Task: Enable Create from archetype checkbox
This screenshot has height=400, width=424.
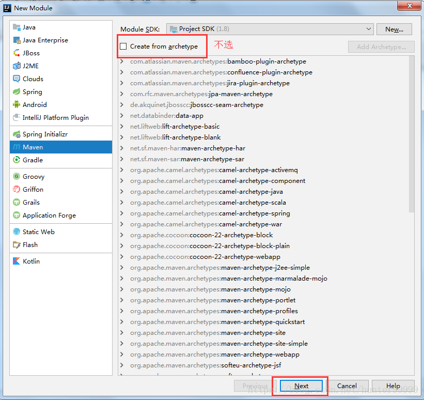Action: (123, 47)
